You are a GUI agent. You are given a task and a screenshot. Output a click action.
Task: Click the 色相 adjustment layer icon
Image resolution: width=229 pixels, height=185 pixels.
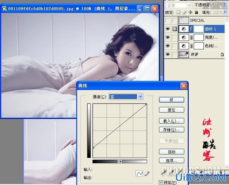(x=184, y=46)
